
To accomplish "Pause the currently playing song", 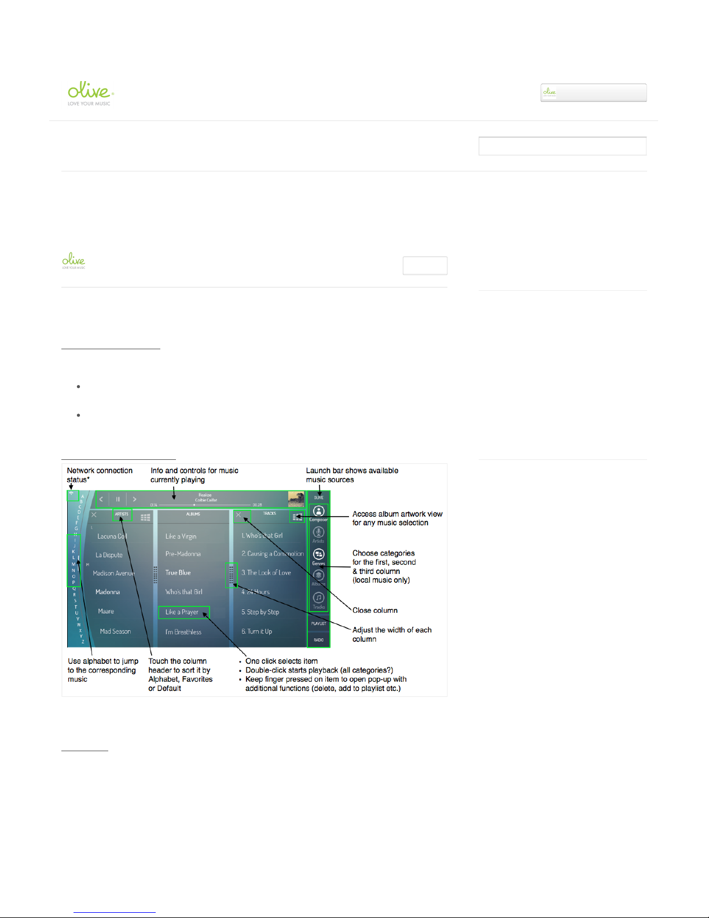I will (117, 499).
